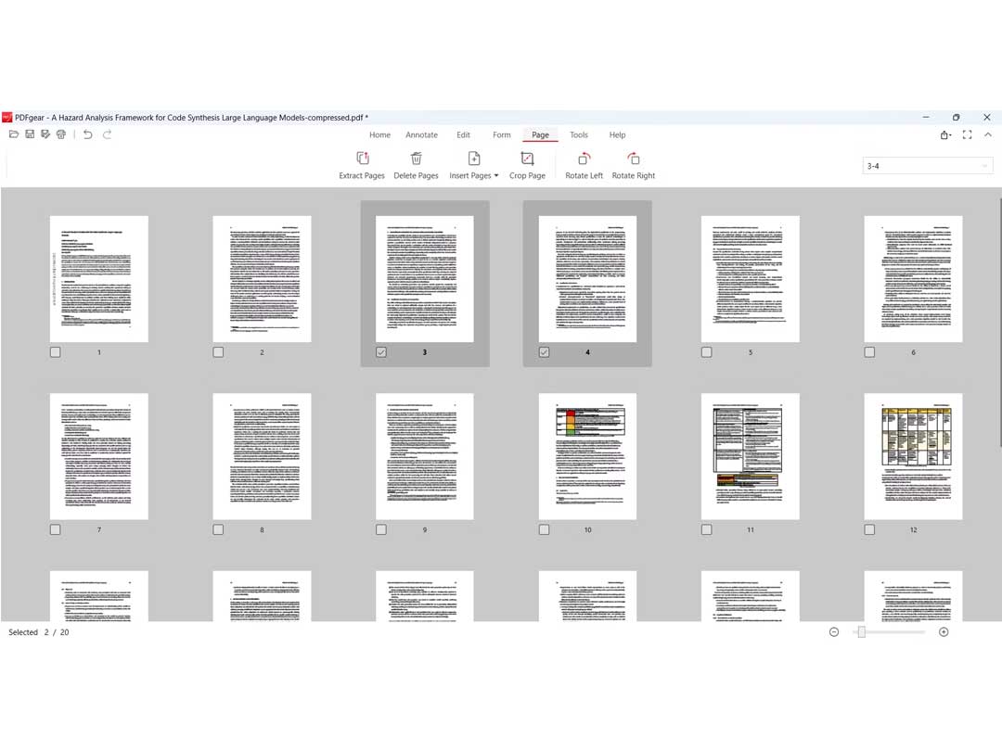1002x751 pixels.
Task: Click the Rotate Left label
Action: click(x=584, y=175)
